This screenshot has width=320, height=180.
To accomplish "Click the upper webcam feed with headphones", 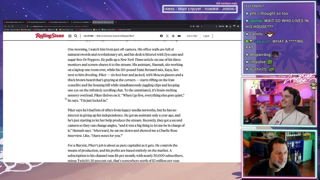I will coord(279,102).
